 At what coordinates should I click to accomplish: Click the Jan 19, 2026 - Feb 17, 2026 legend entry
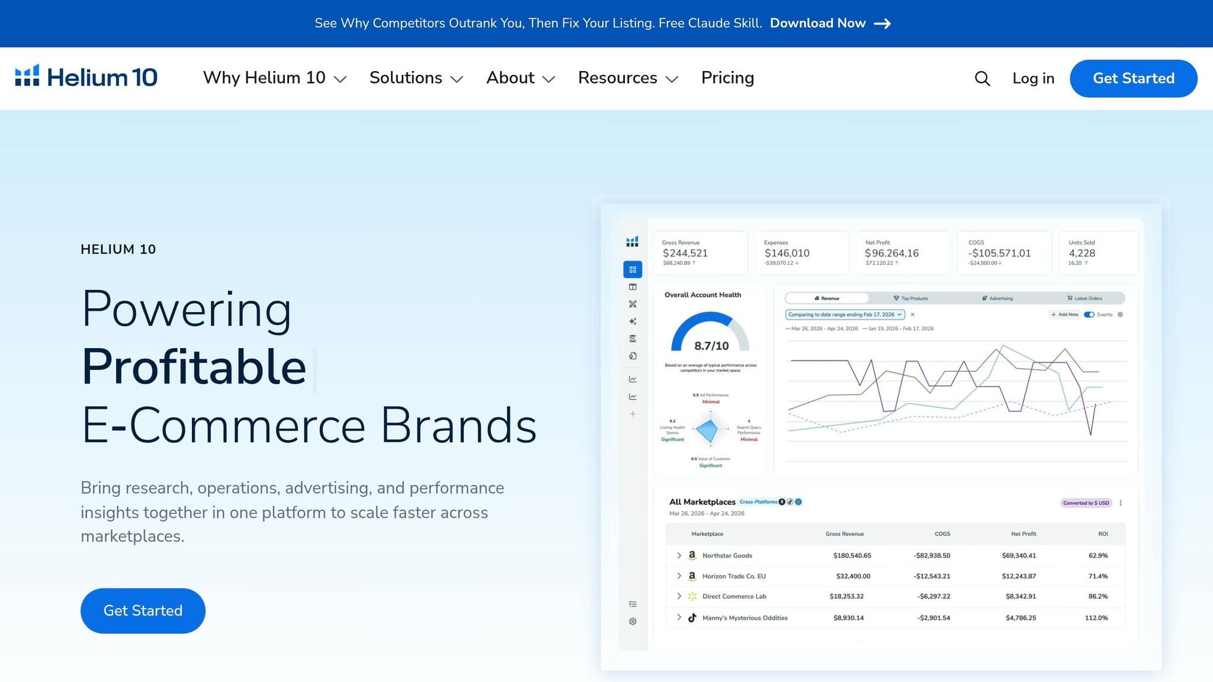point(898,329)
